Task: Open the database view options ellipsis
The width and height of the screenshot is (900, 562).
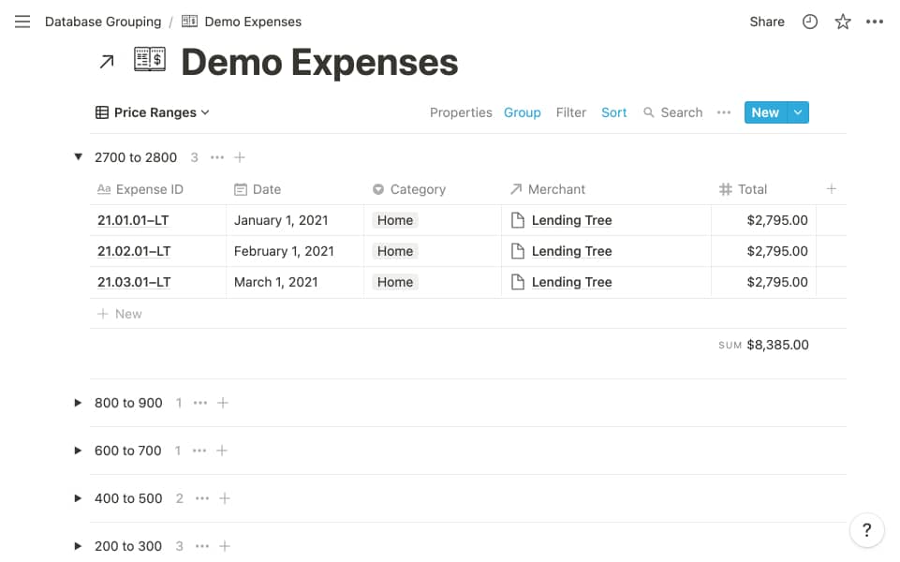Action: 723,112
